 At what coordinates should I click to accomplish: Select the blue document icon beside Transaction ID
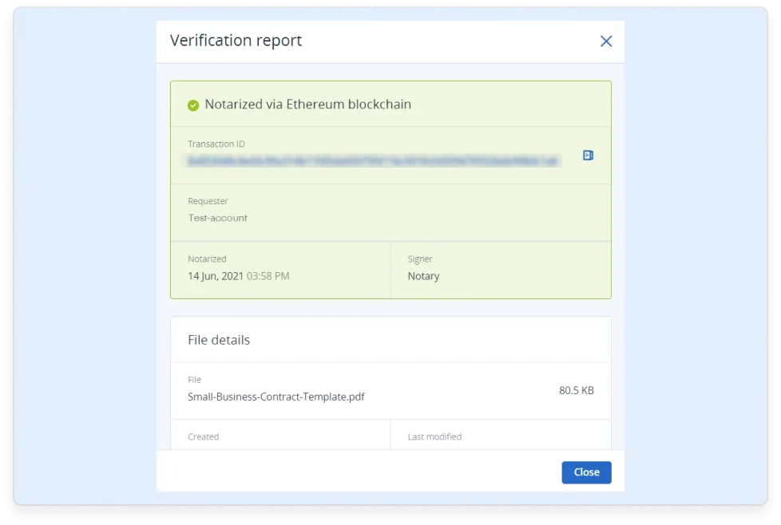coord(588,155)
